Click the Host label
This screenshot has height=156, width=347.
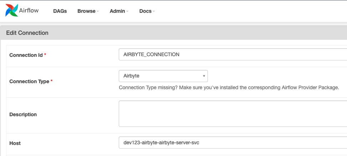pyautogui.click(x=15, y=144)
